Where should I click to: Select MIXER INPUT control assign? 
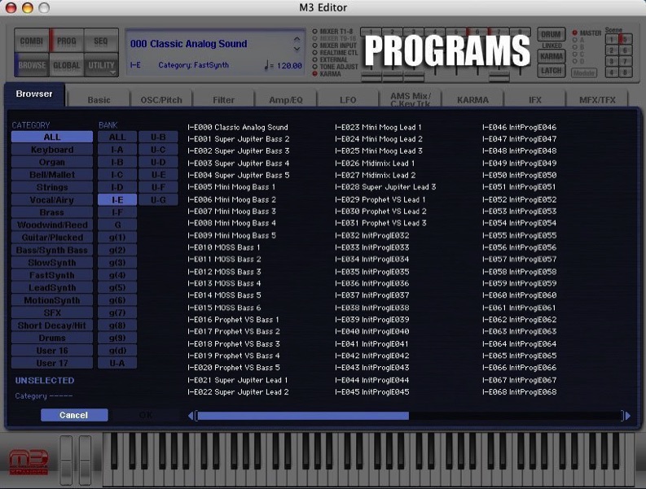(x=315, y=46)
